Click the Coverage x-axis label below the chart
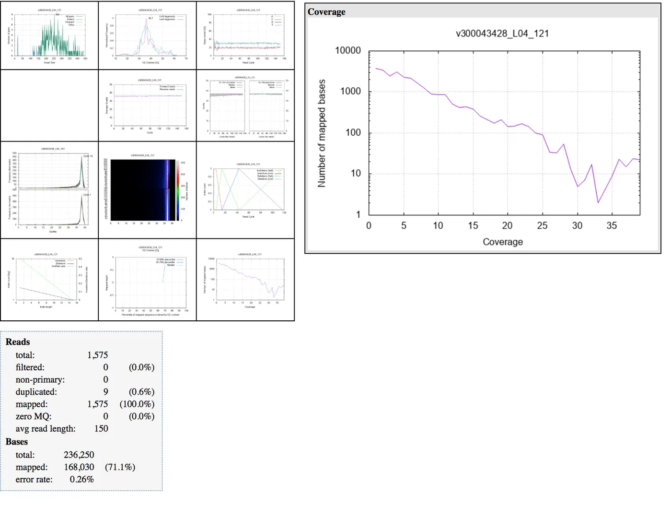 click(x=503, y=242)
